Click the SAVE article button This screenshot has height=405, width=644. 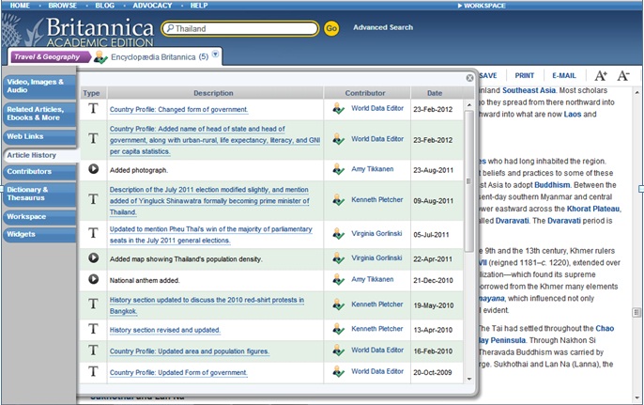pos(488,76)
